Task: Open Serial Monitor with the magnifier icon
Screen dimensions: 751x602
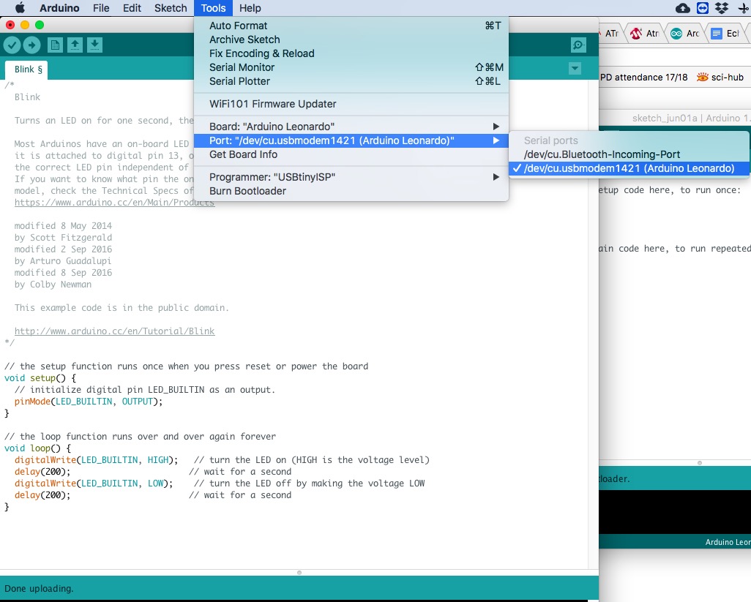Action: point(578,45)
